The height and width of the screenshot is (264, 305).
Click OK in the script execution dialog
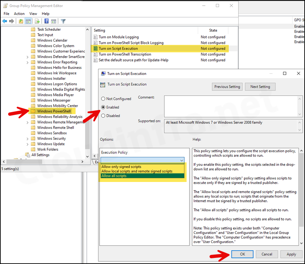coord(242,254)
